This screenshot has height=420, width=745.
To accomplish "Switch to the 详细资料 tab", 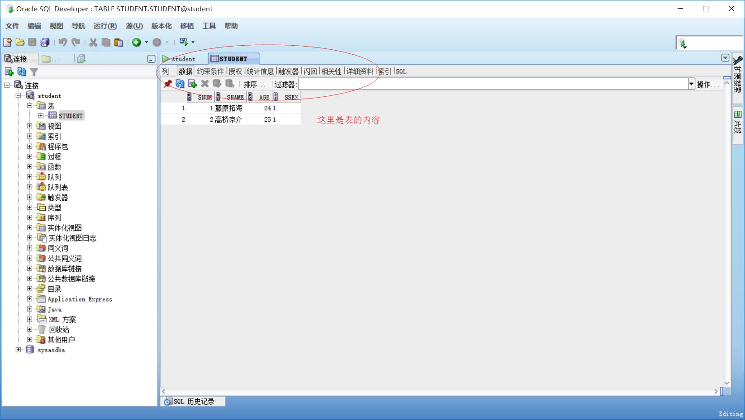I will pyautogui.click(x=360, y=71).
